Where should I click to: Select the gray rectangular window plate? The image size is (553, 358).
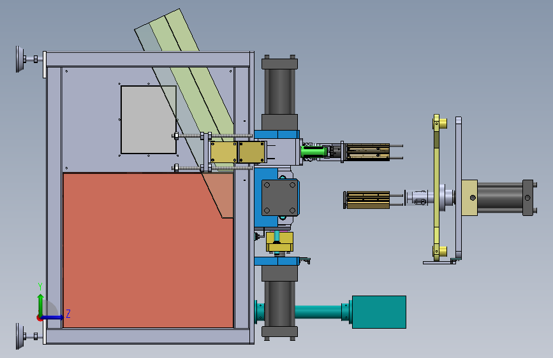click(x=149, y=120)
